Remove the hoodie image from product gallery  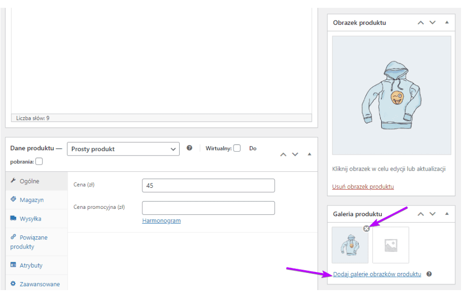tap(367, 228)
